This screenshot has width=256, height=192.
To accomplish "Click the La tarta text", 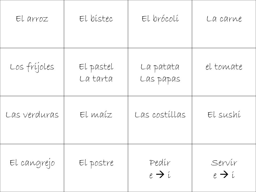I will (x=96, y=79).
